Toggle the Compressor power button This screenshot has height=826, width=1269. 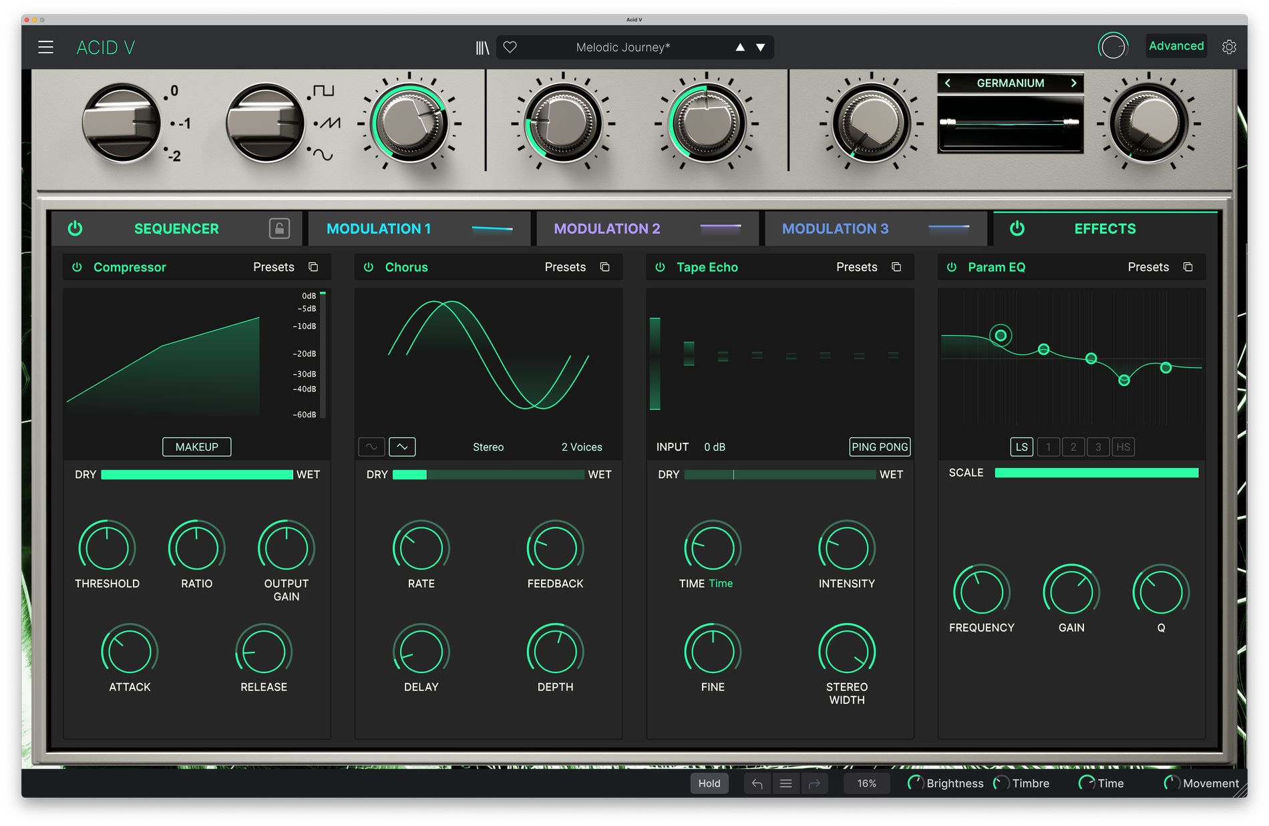click(x=77, y=267)
